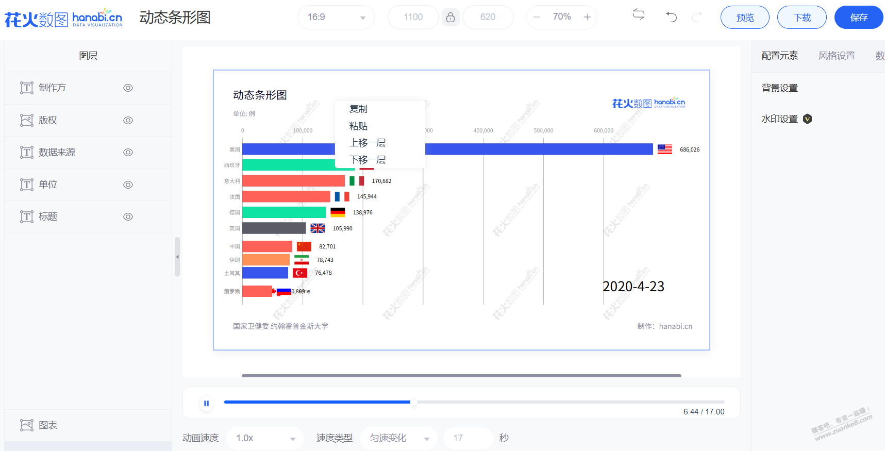Open the 16:9 aspect ratio dropdown
Viewport: 885px width, 451px height.
[336, 18]
